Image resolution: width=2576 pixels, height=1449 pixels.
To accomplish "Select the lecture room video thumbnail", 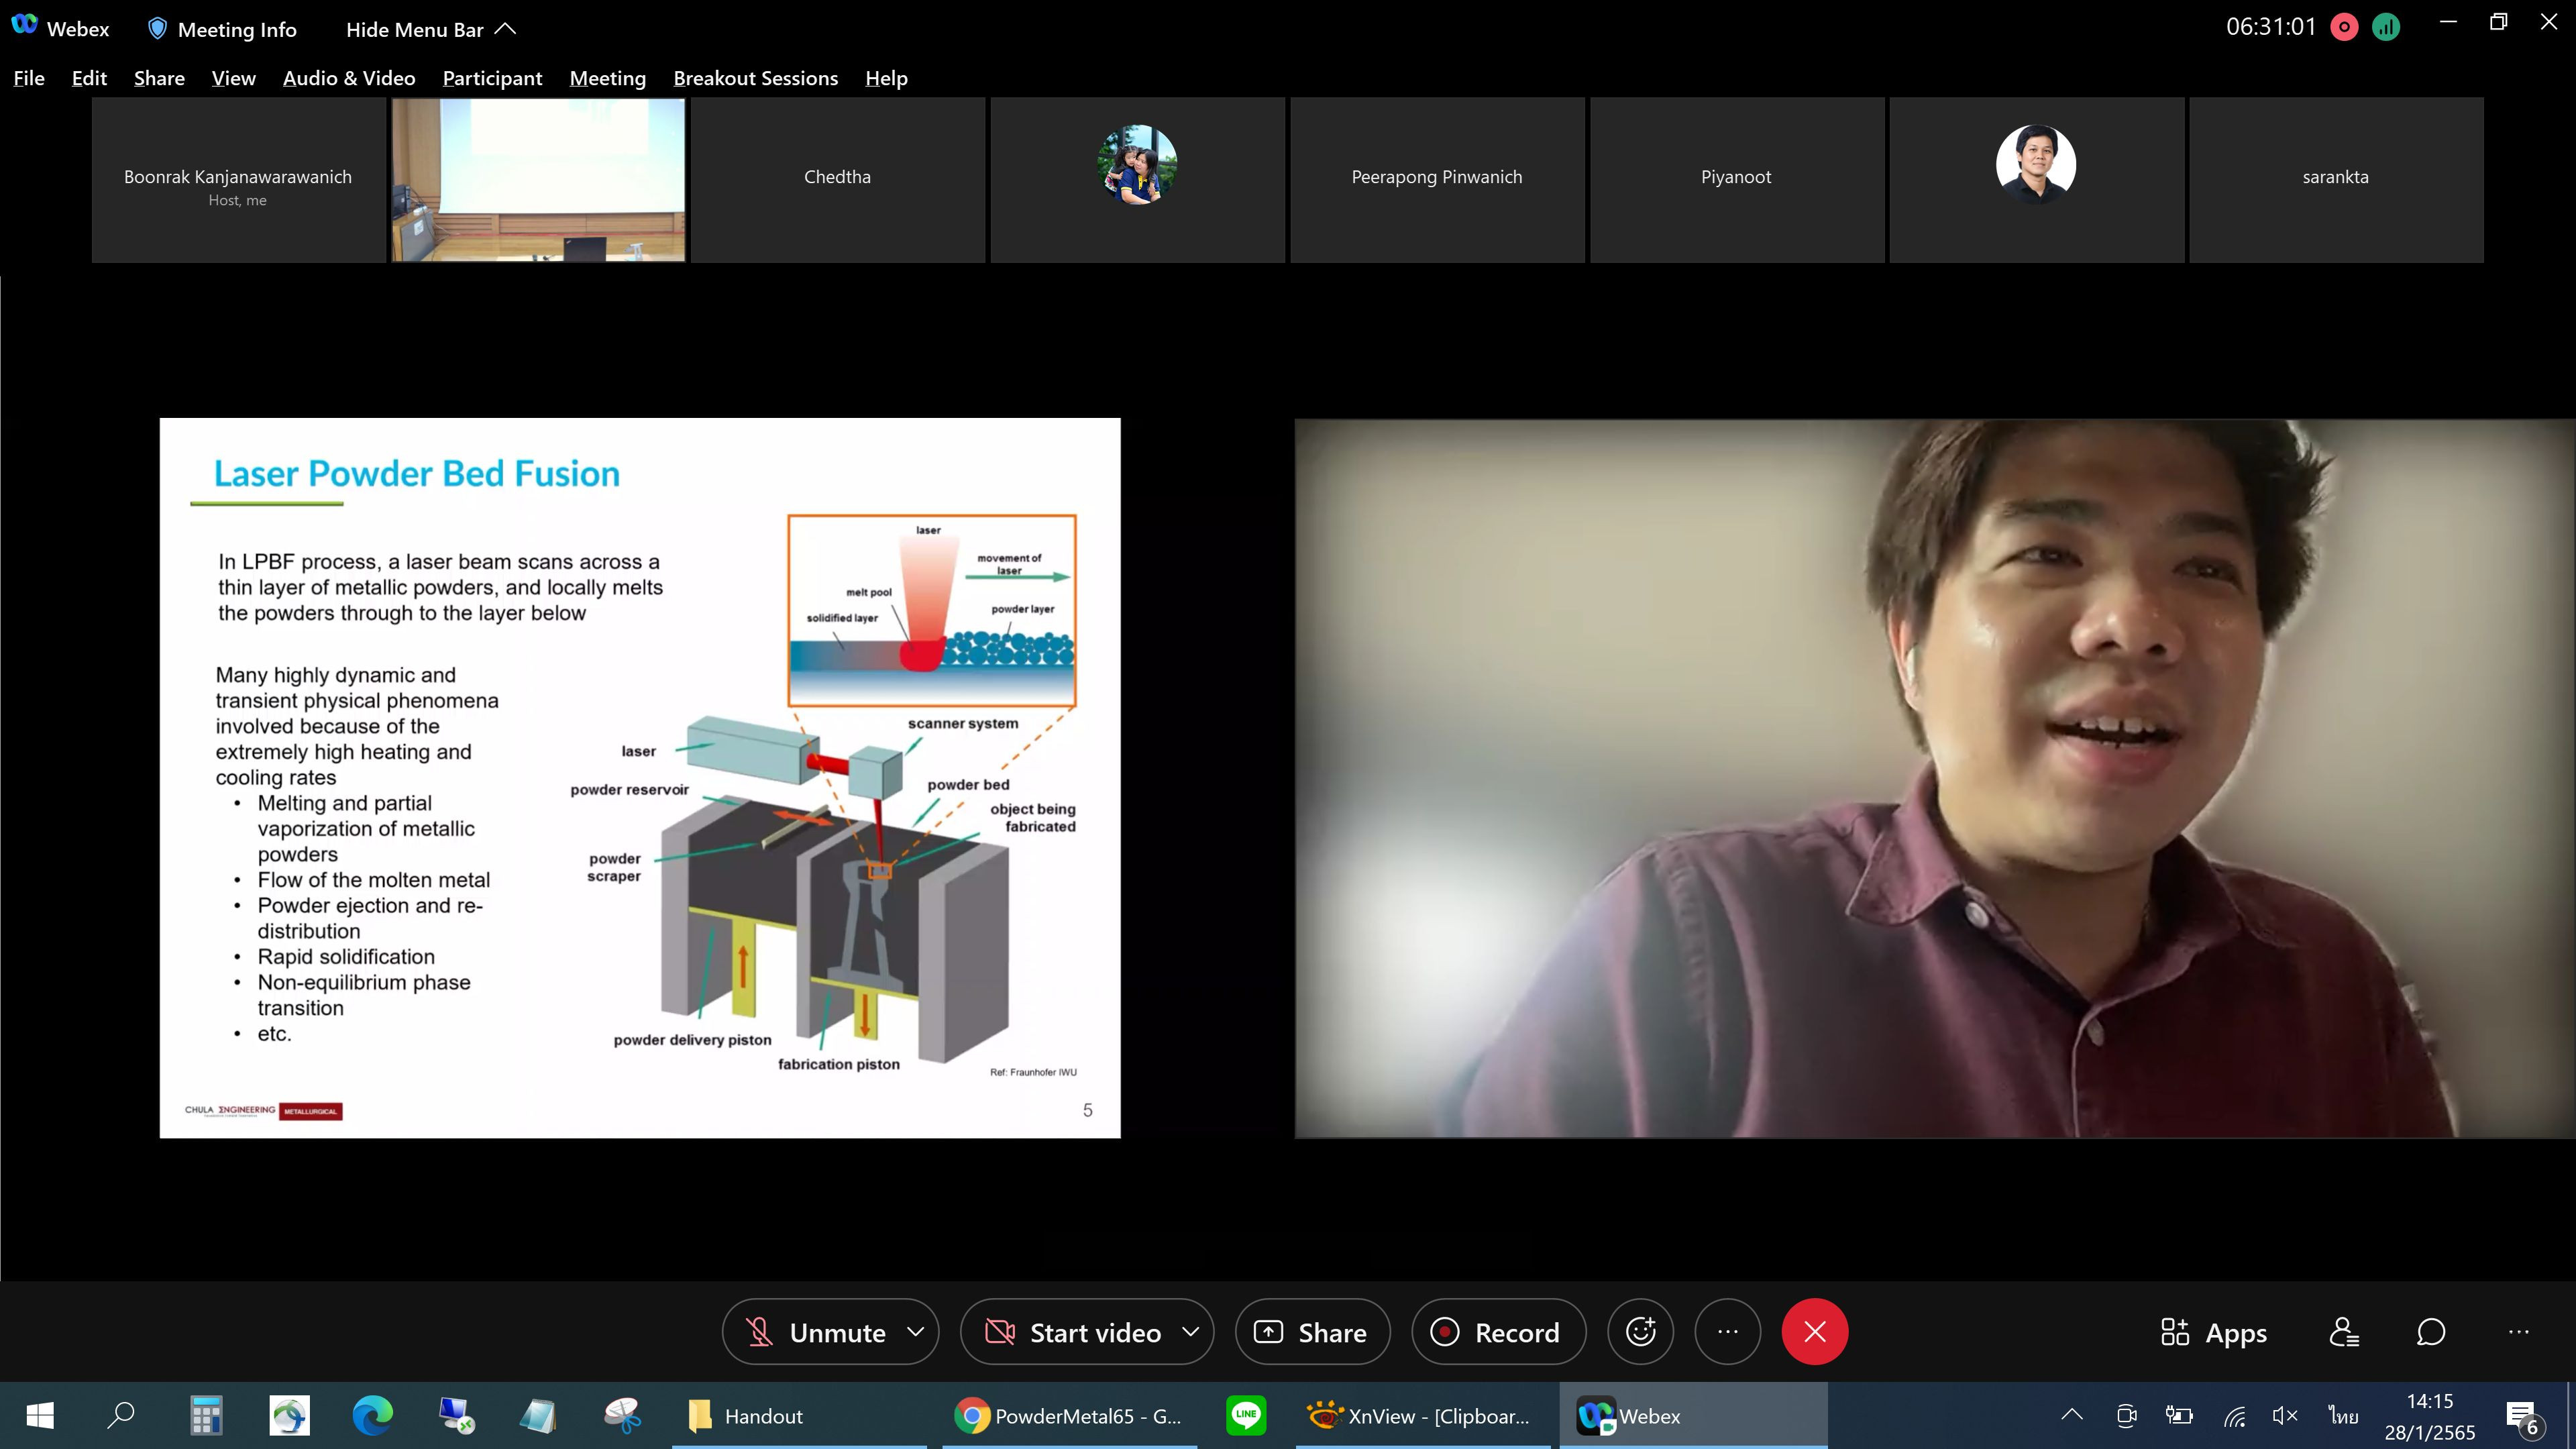I will click(x=538, y=180).
